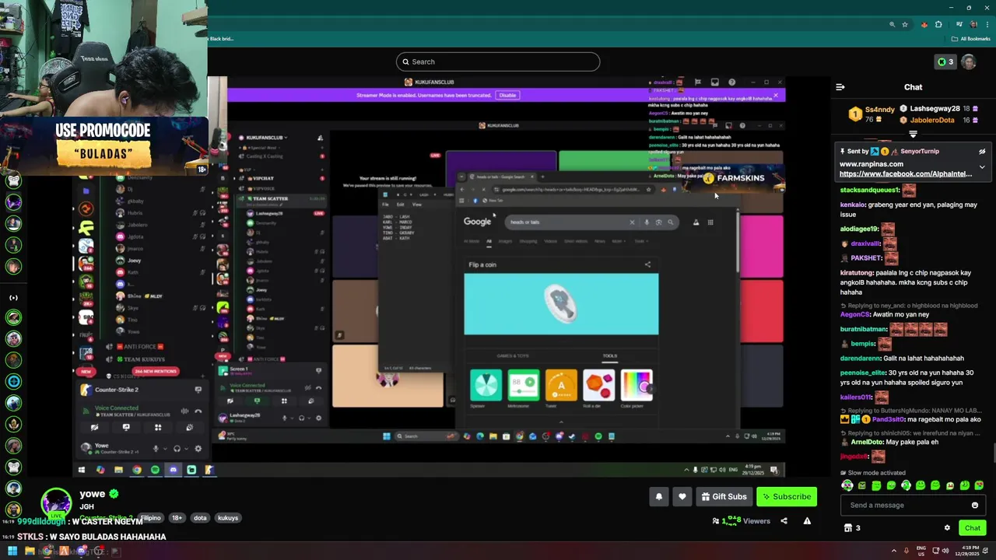
Task: Select Lashsegway28 in the leaderboard
Action: tap(935, 109)
